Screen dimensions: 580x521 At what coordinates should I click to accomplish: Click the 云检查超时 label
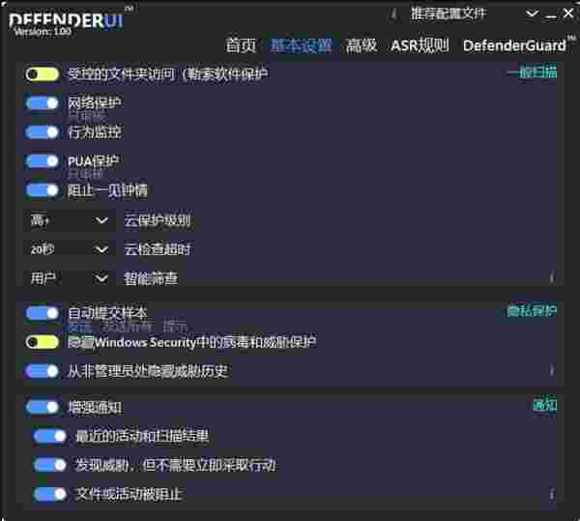158,249
